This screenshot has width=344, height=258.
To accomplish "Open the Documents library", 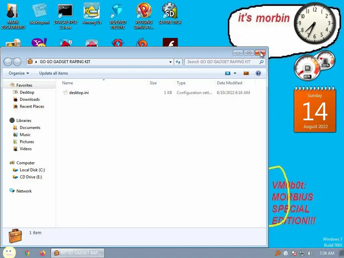I will click(x=30, y=127).
